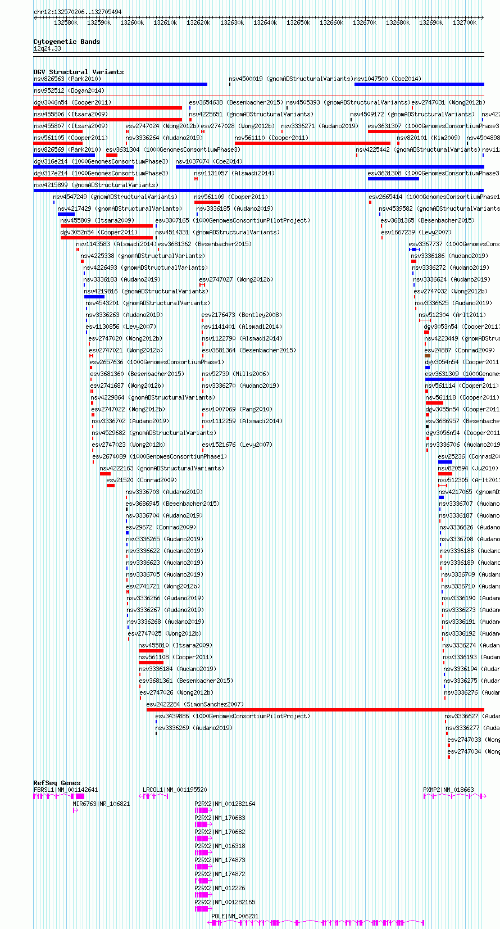Select variant nsv1131057 (Alsmadi2014)
Screen dimensions: 500x929
(234, 173)
